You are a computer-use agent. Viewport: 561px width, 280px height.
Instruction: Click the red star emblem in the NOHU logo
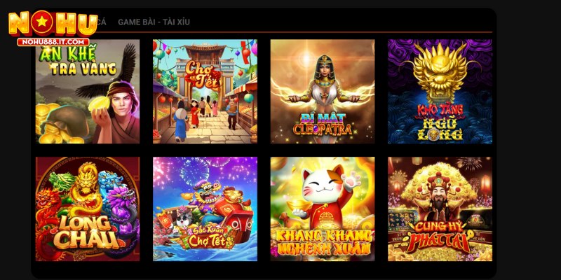click(42, 22)
